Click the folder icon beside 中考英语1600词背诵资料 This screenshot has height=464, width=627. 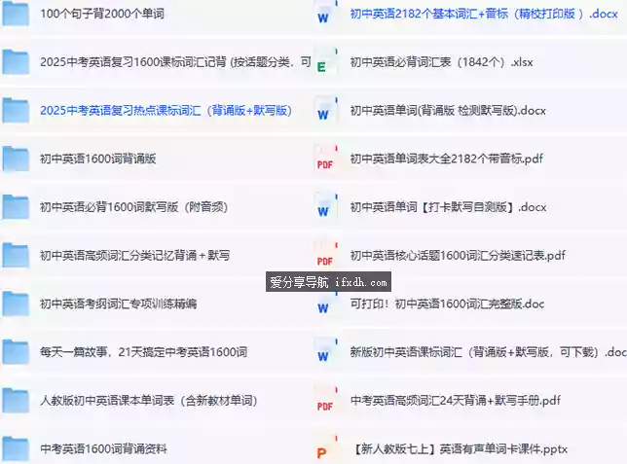[x=16, y=448]
